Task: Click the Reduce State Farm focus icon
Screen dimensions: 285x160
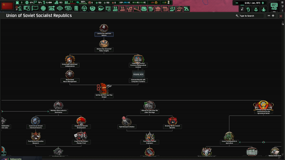Action: point(275,151)
